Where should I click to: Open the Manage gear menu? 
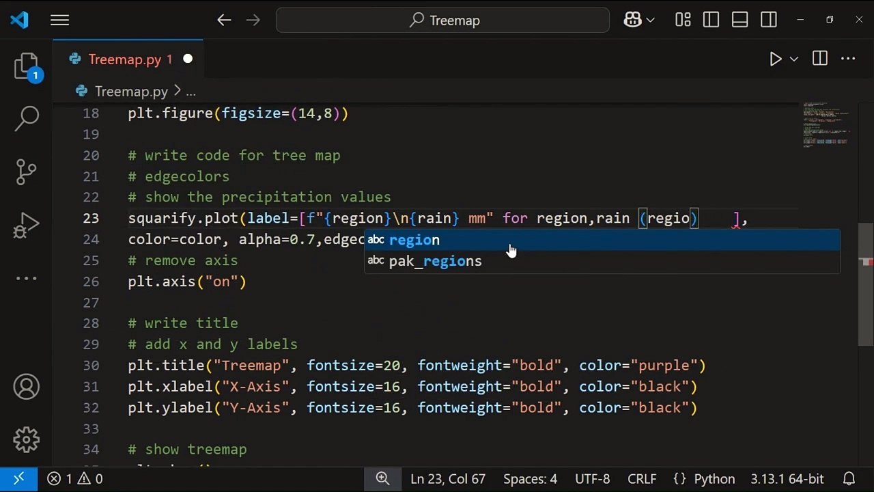27,439
